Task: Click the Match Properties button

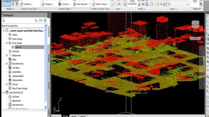Action: click(132, 3)
